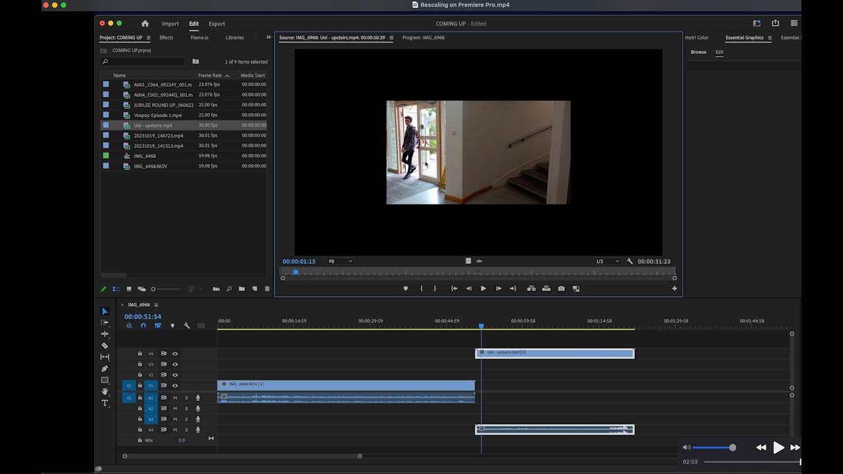This screenshot has height=474, width=843.
Task: Open Essential Graphics panel menu
Action: [770, 38]
